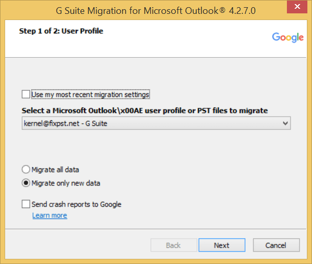Open the Learn more link

pyautogui.click(x=50, y=216)
